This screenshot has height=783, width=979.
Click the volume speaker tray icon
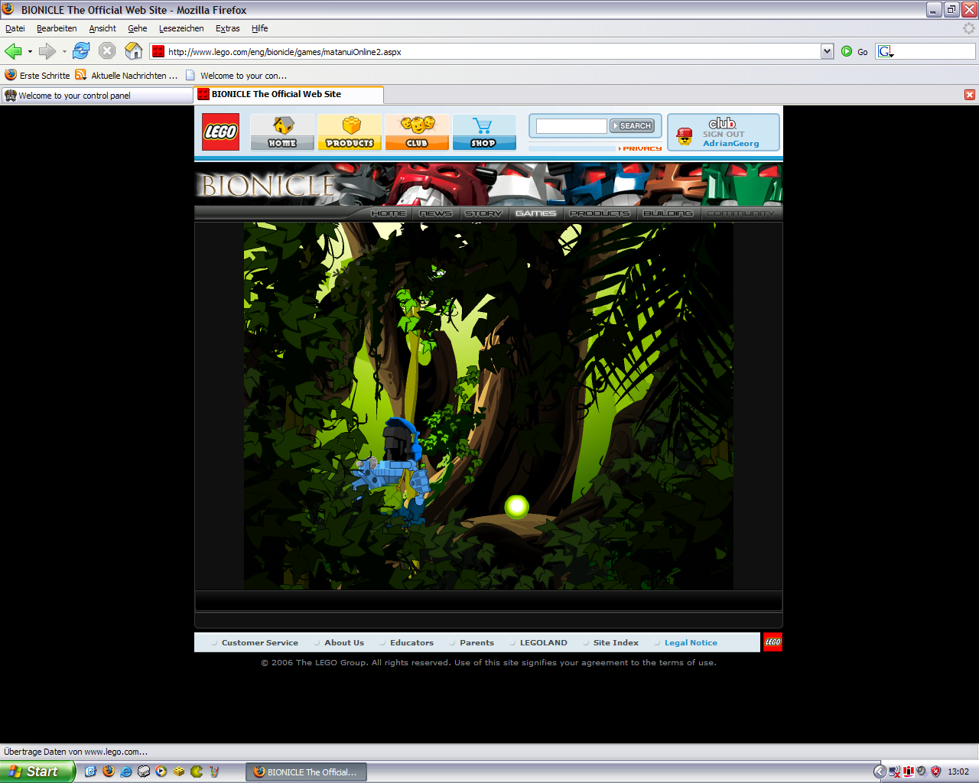coord(922,772)
